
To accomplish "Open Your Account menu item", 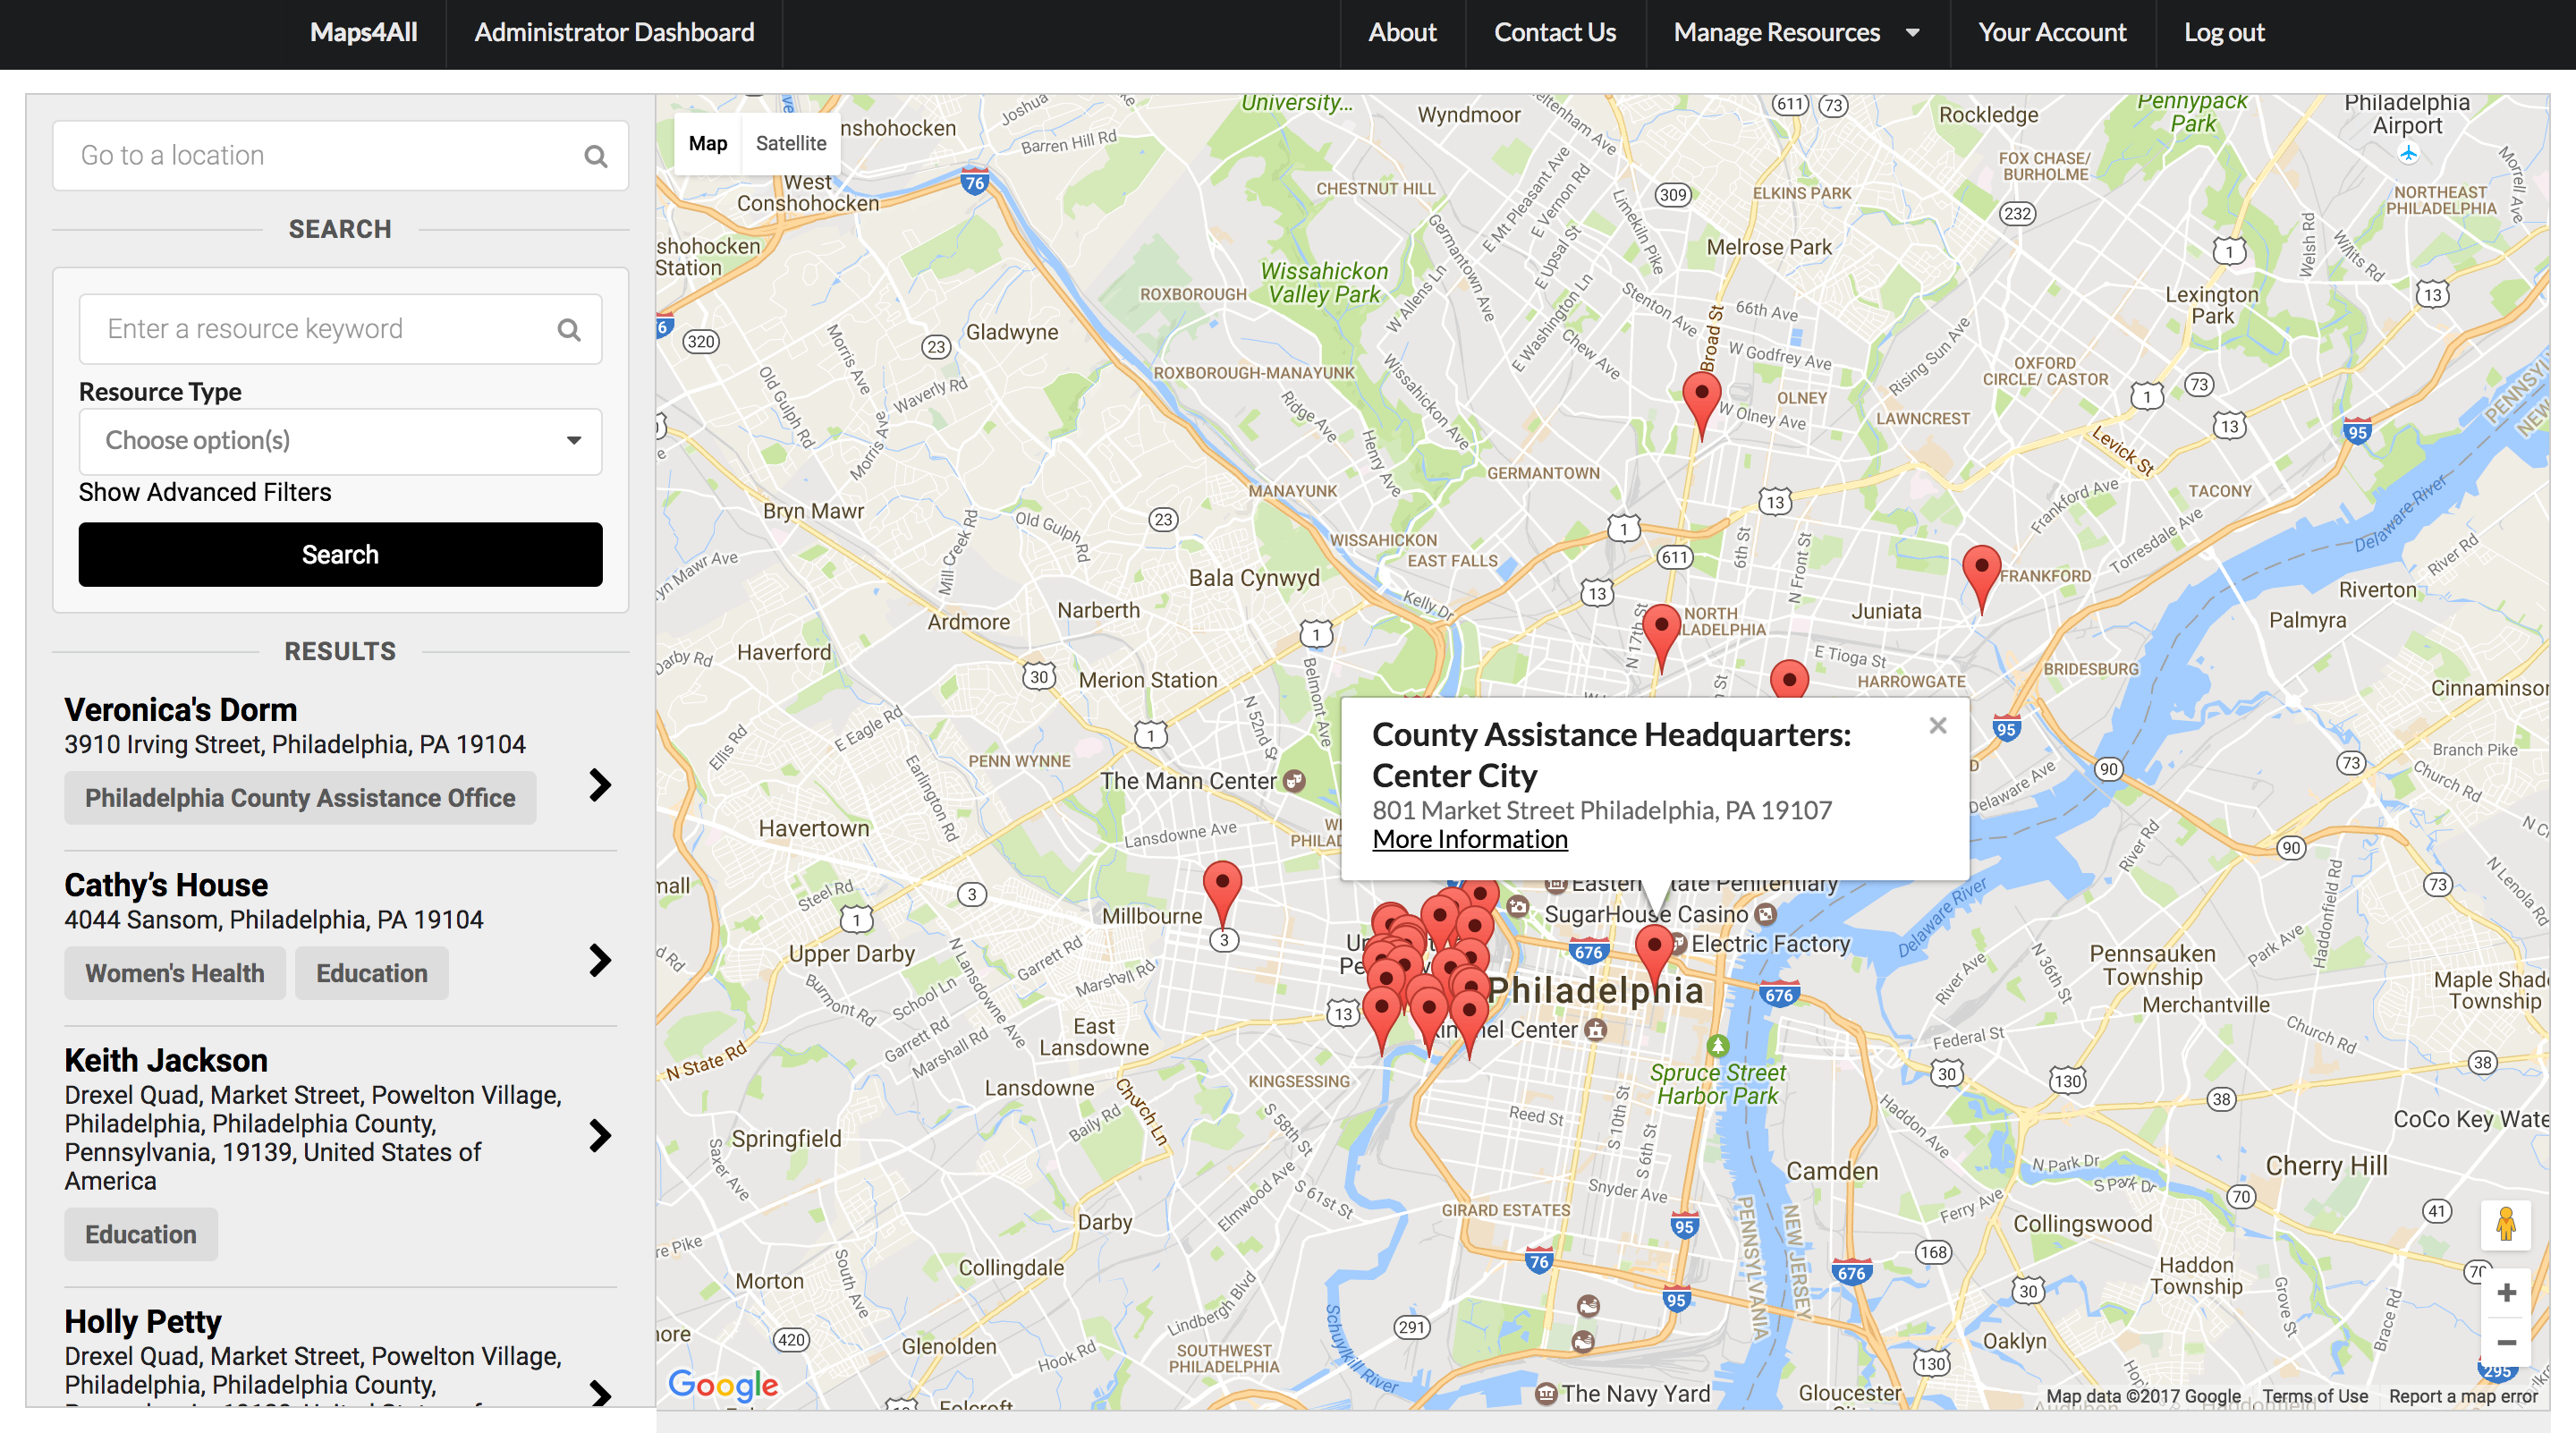I will (x=2051, y=33).
